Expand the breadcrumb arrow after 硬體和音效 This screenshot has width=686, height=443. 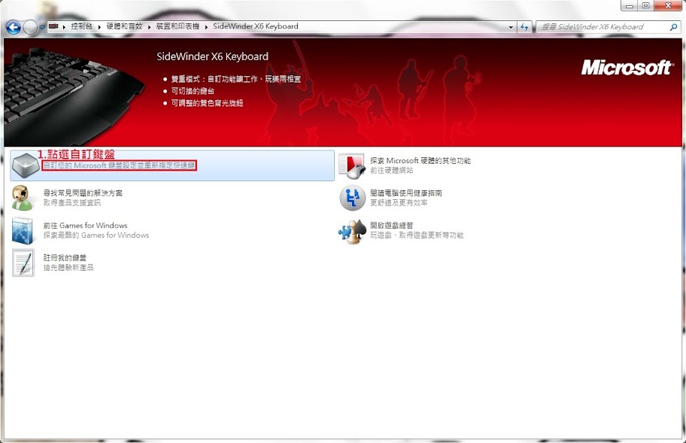click(x=149, y=26)
